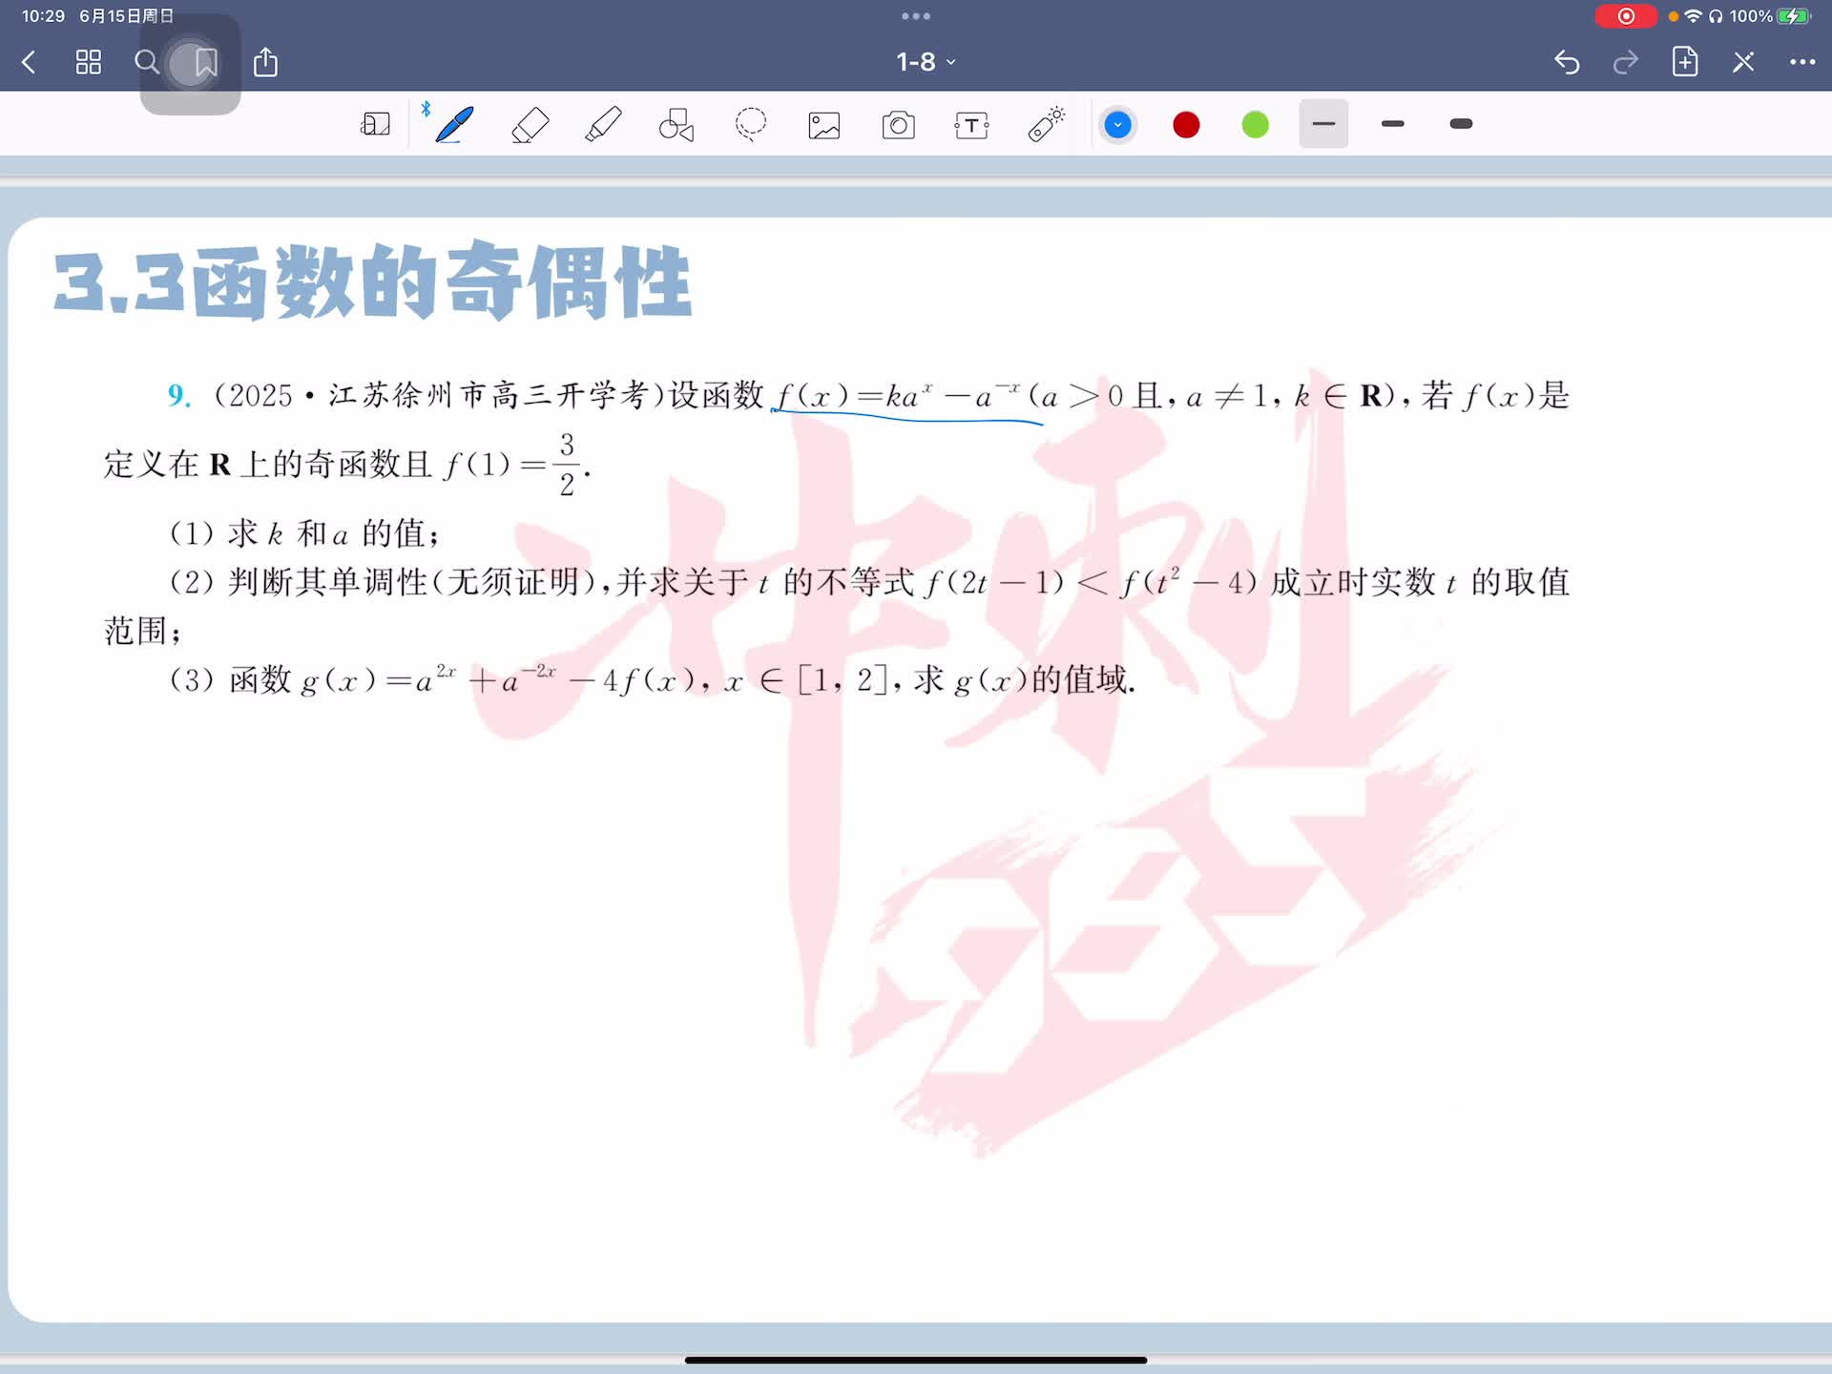Select the Pen tool
The height and width of the screenshot is (1374, 1832).
point(454,125)
